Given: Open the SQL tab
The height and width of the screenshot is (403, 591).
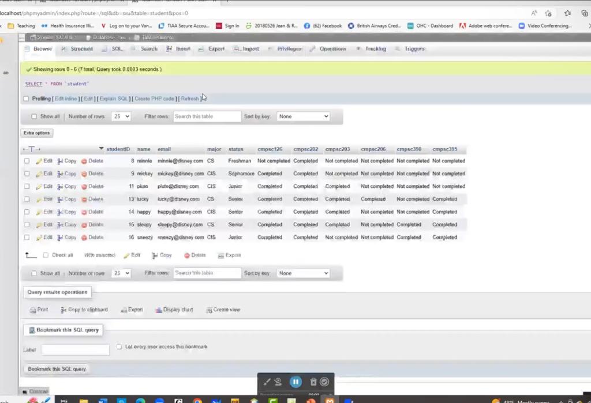Looking at the screenshot, I should [x=113, y=49].
